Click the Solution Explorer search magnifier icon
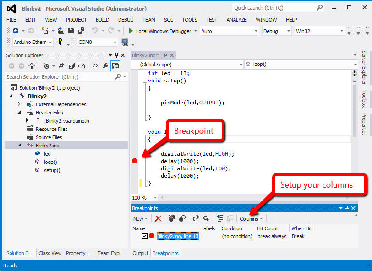Viewport: 372px width, 271px height. click(118, 76)
